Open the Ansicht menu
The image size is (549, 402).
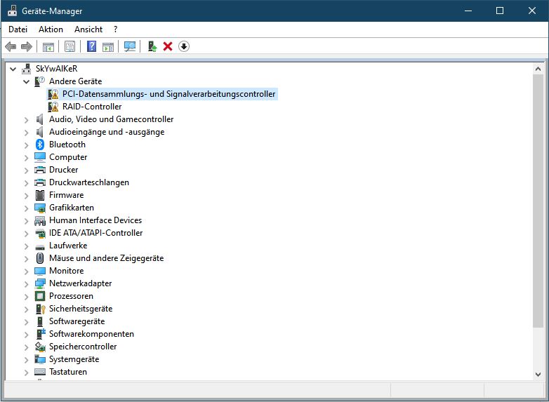[88, 29]
